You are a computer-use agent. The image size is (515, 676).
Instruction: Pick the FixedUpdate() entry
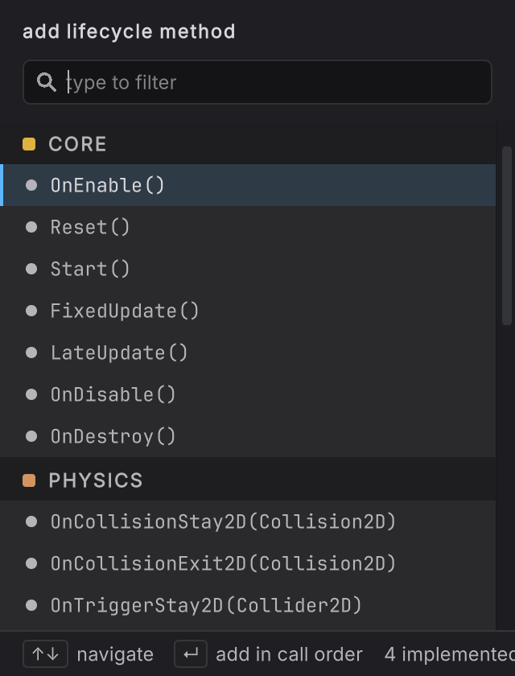248,311
